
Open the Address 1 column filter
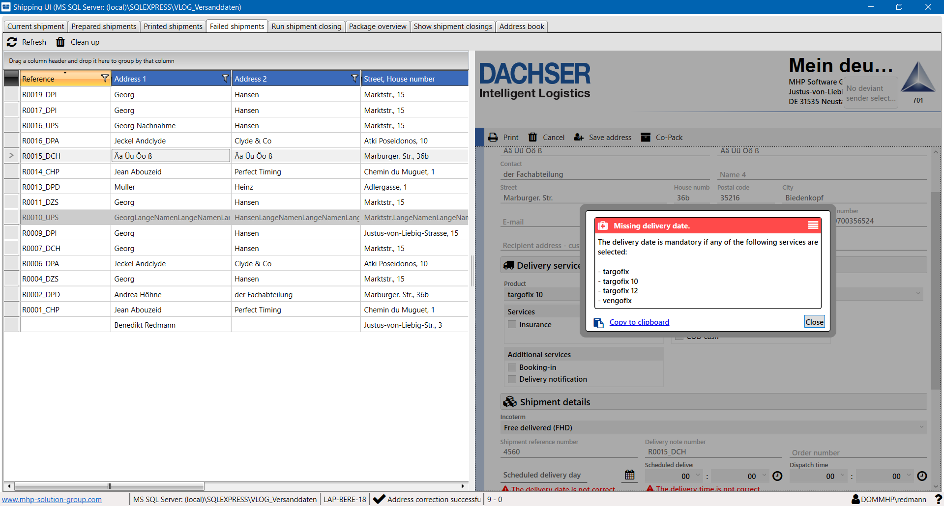[x=225, y=79]
